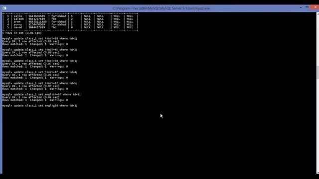Image resolution: width=319 pixels, height=179 pixels.
Task: Click command 'set hindi=58 where id=1'
Action: [58, 39]
